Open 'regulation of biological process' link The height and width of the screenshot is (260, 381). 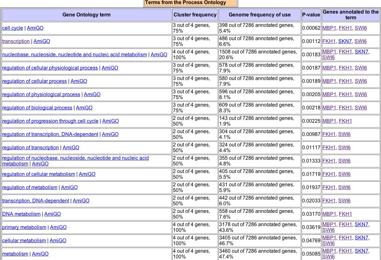tap(37, 108)
